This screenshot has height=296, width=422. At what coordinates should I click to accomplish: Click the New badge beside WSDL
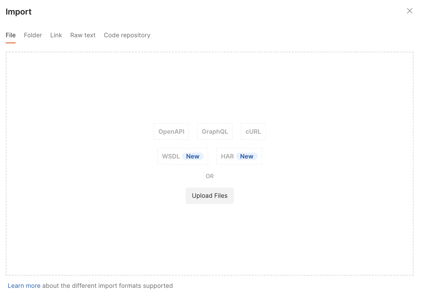click(193, 156)
